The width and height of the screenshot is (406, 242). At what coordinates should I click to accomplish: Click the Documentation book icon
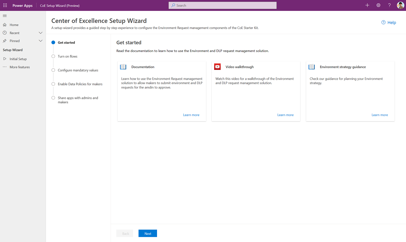[123, 67]
